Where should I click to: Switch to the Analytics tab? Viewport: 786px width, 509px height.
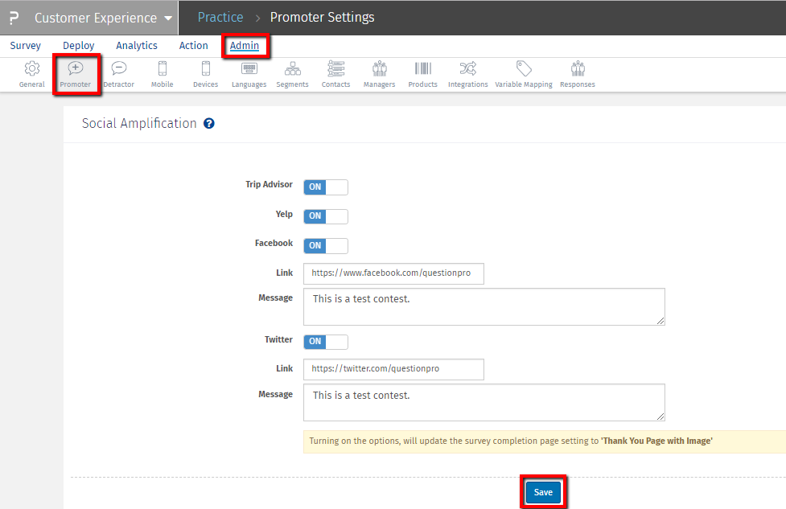coord(136,46)
